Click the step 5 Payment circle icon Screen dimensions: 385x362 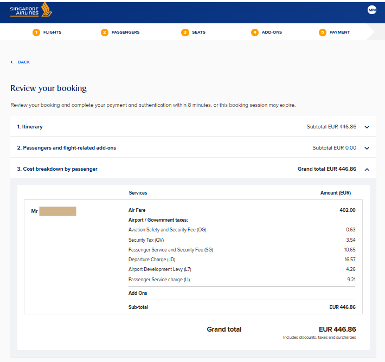tap(323, 32)
